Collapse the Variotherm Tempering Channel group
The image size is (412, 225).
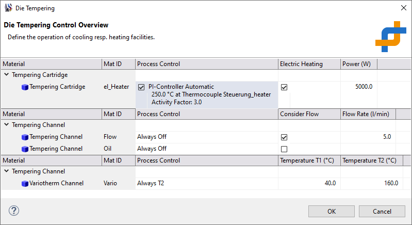6,171
